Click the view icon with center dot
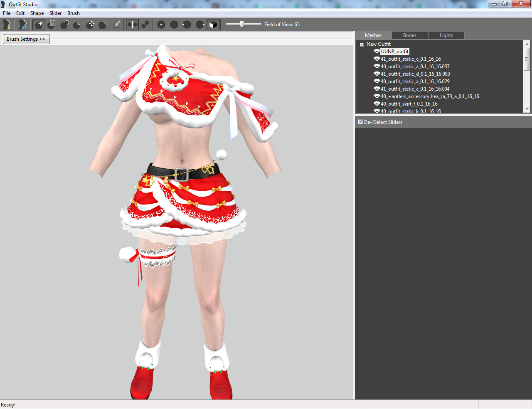The image size is (532, 409). pyautogui.click(x=161, y=25)
